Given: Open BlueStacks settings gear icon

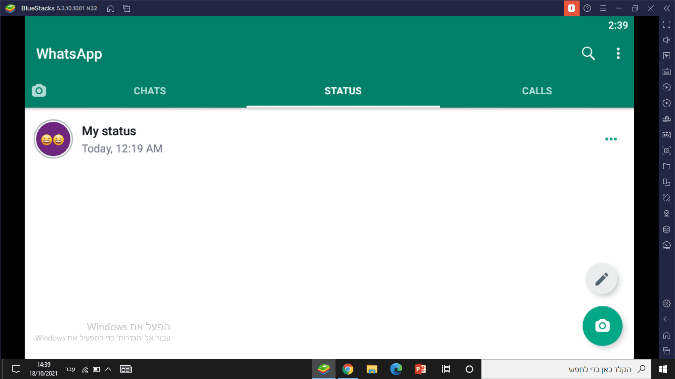Looking at the screenshot, I should click(666, 303).
